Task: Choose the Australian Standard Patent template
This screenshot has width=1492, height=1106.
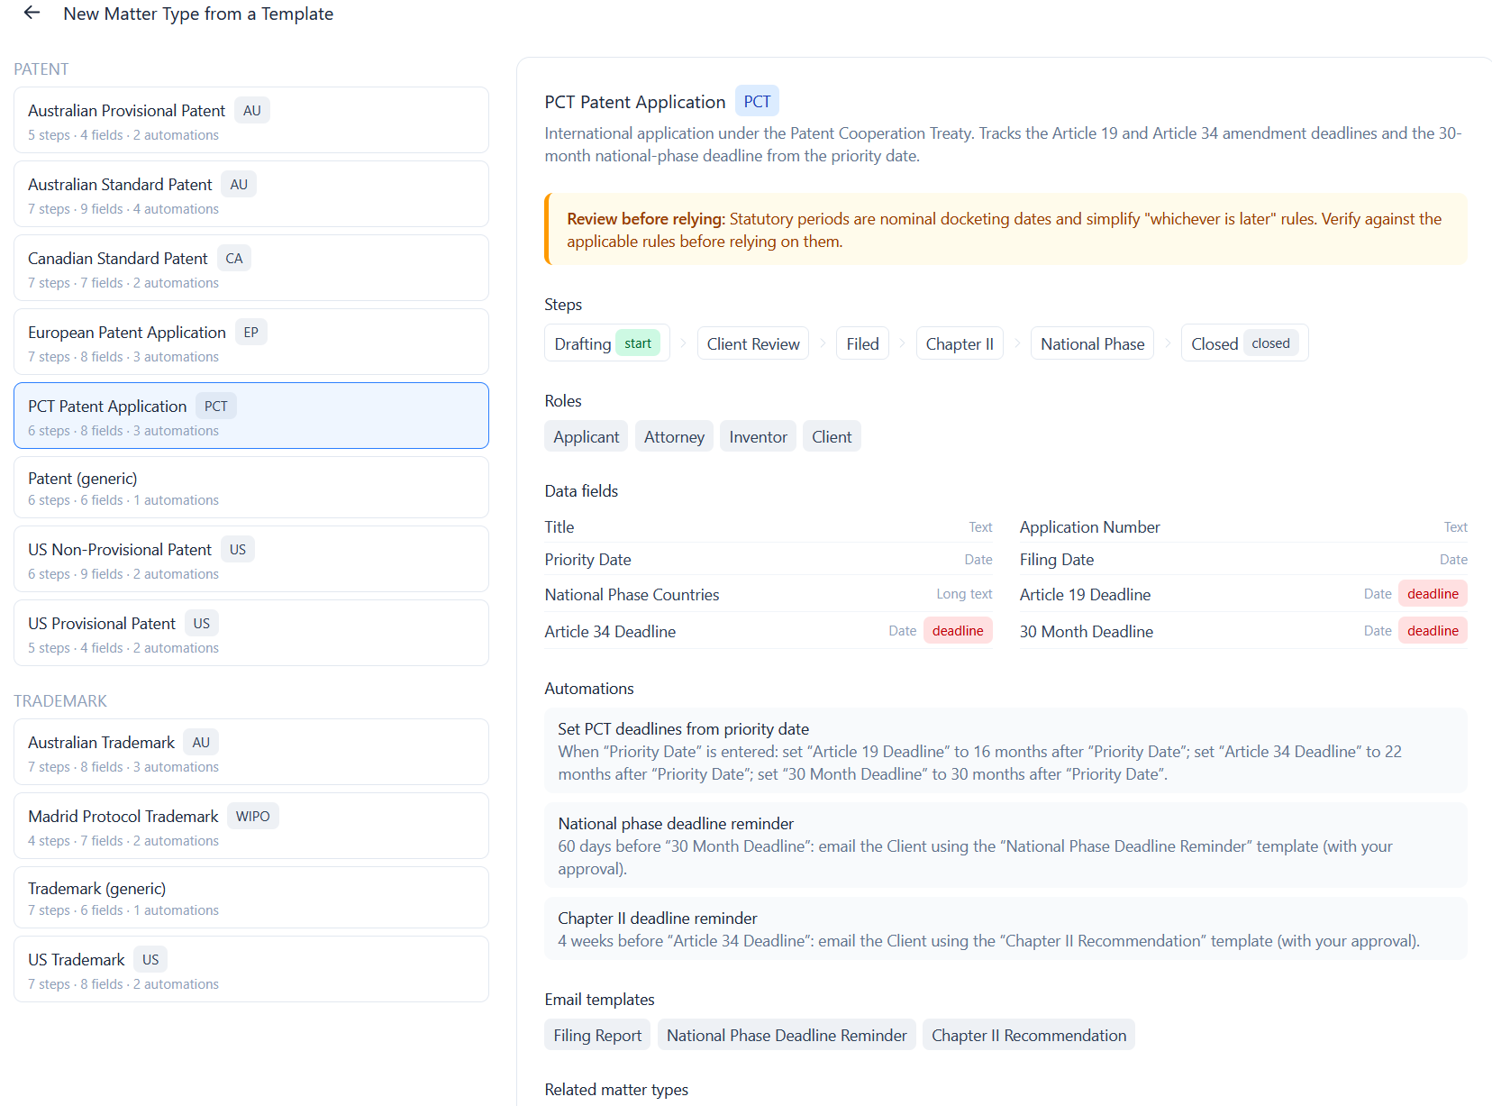Action: [x=251, y=194]
